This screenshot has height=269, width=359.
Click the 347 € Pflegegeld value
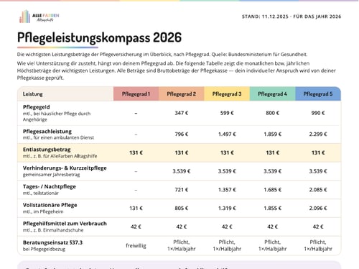[182, 113]
